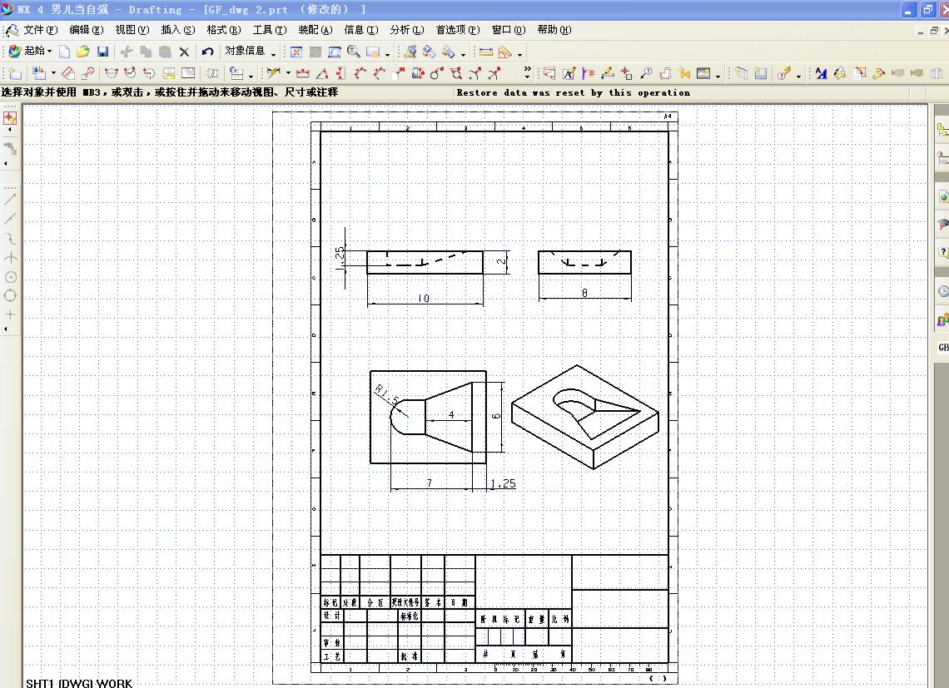The width and height of the screenshot is (949, 688).
Task: Click the Open file folder icon
Action: (x=83, y=52)
